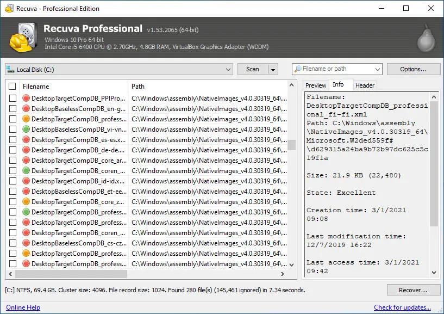The image size is (444, 314).
Task: Click the file list scroll-right arrow
Action: (x=282, y=274)
